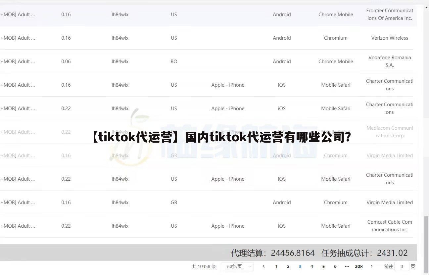
Task: Click Frontier Communications Of America Inc. cell
Action: point(390,14)
